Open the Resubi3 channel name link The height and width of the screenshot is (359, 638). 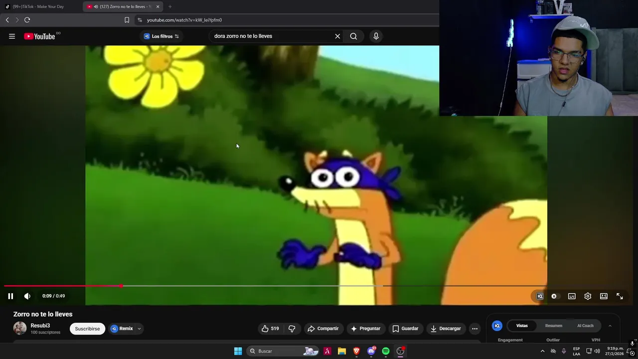(40, 326)
